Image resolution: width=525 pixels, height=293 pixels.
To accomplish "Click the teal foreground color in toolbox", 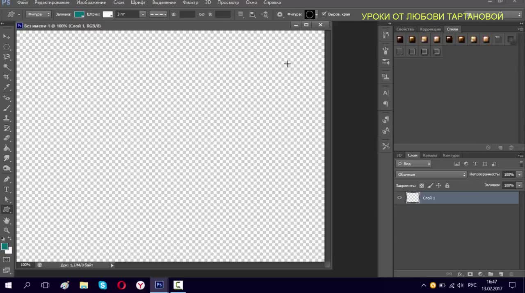I will (x=5, y=246).
